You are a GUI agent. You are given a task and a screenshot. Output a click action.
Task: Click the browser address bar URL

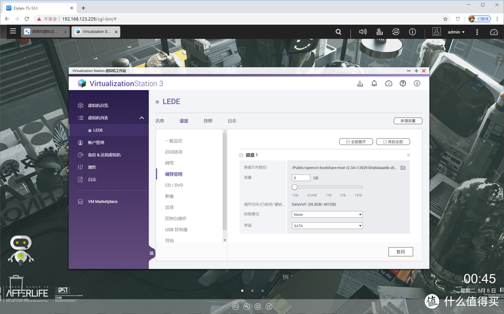[89, 19]
